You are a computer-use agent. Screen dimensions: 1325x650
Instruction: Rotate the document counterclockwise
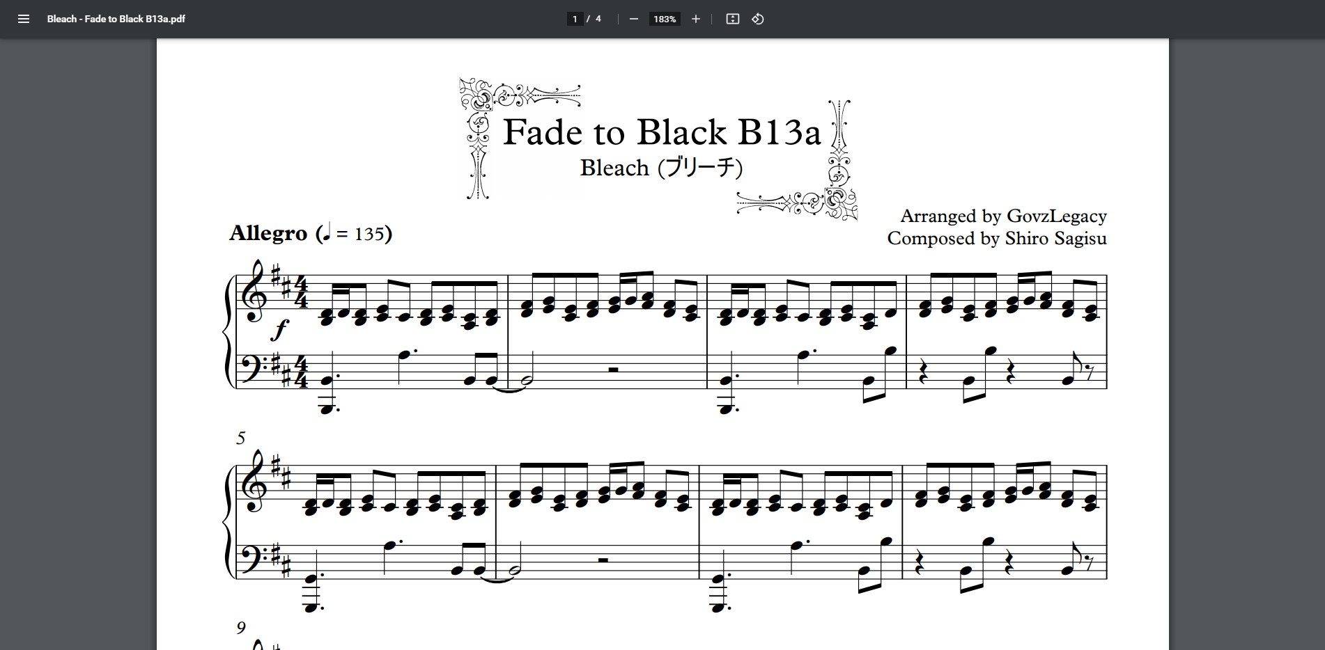758,19
